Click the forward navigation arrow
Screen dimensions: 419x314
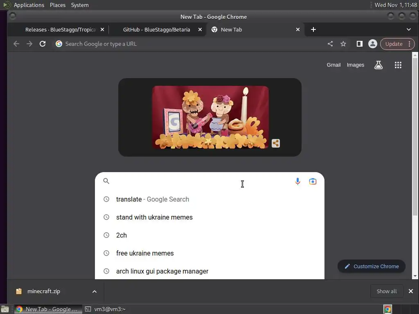coord(29,44)
